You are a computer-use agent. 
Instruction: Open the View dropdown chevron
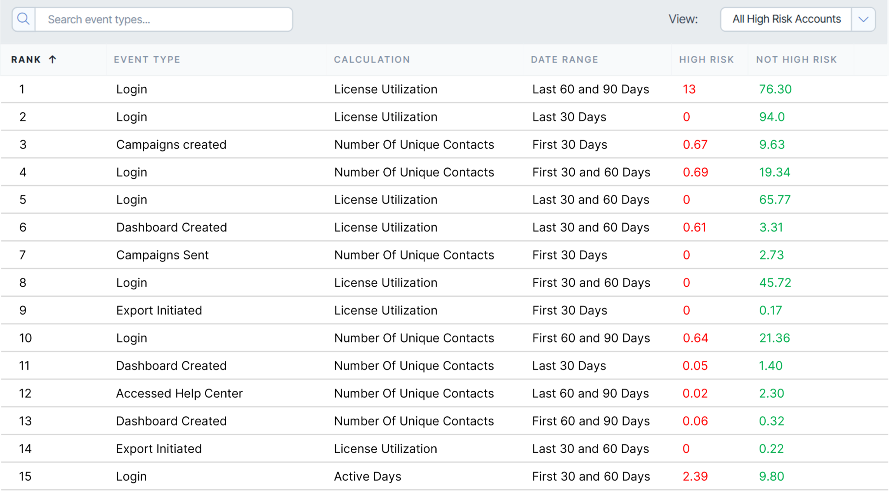(863, 19)
